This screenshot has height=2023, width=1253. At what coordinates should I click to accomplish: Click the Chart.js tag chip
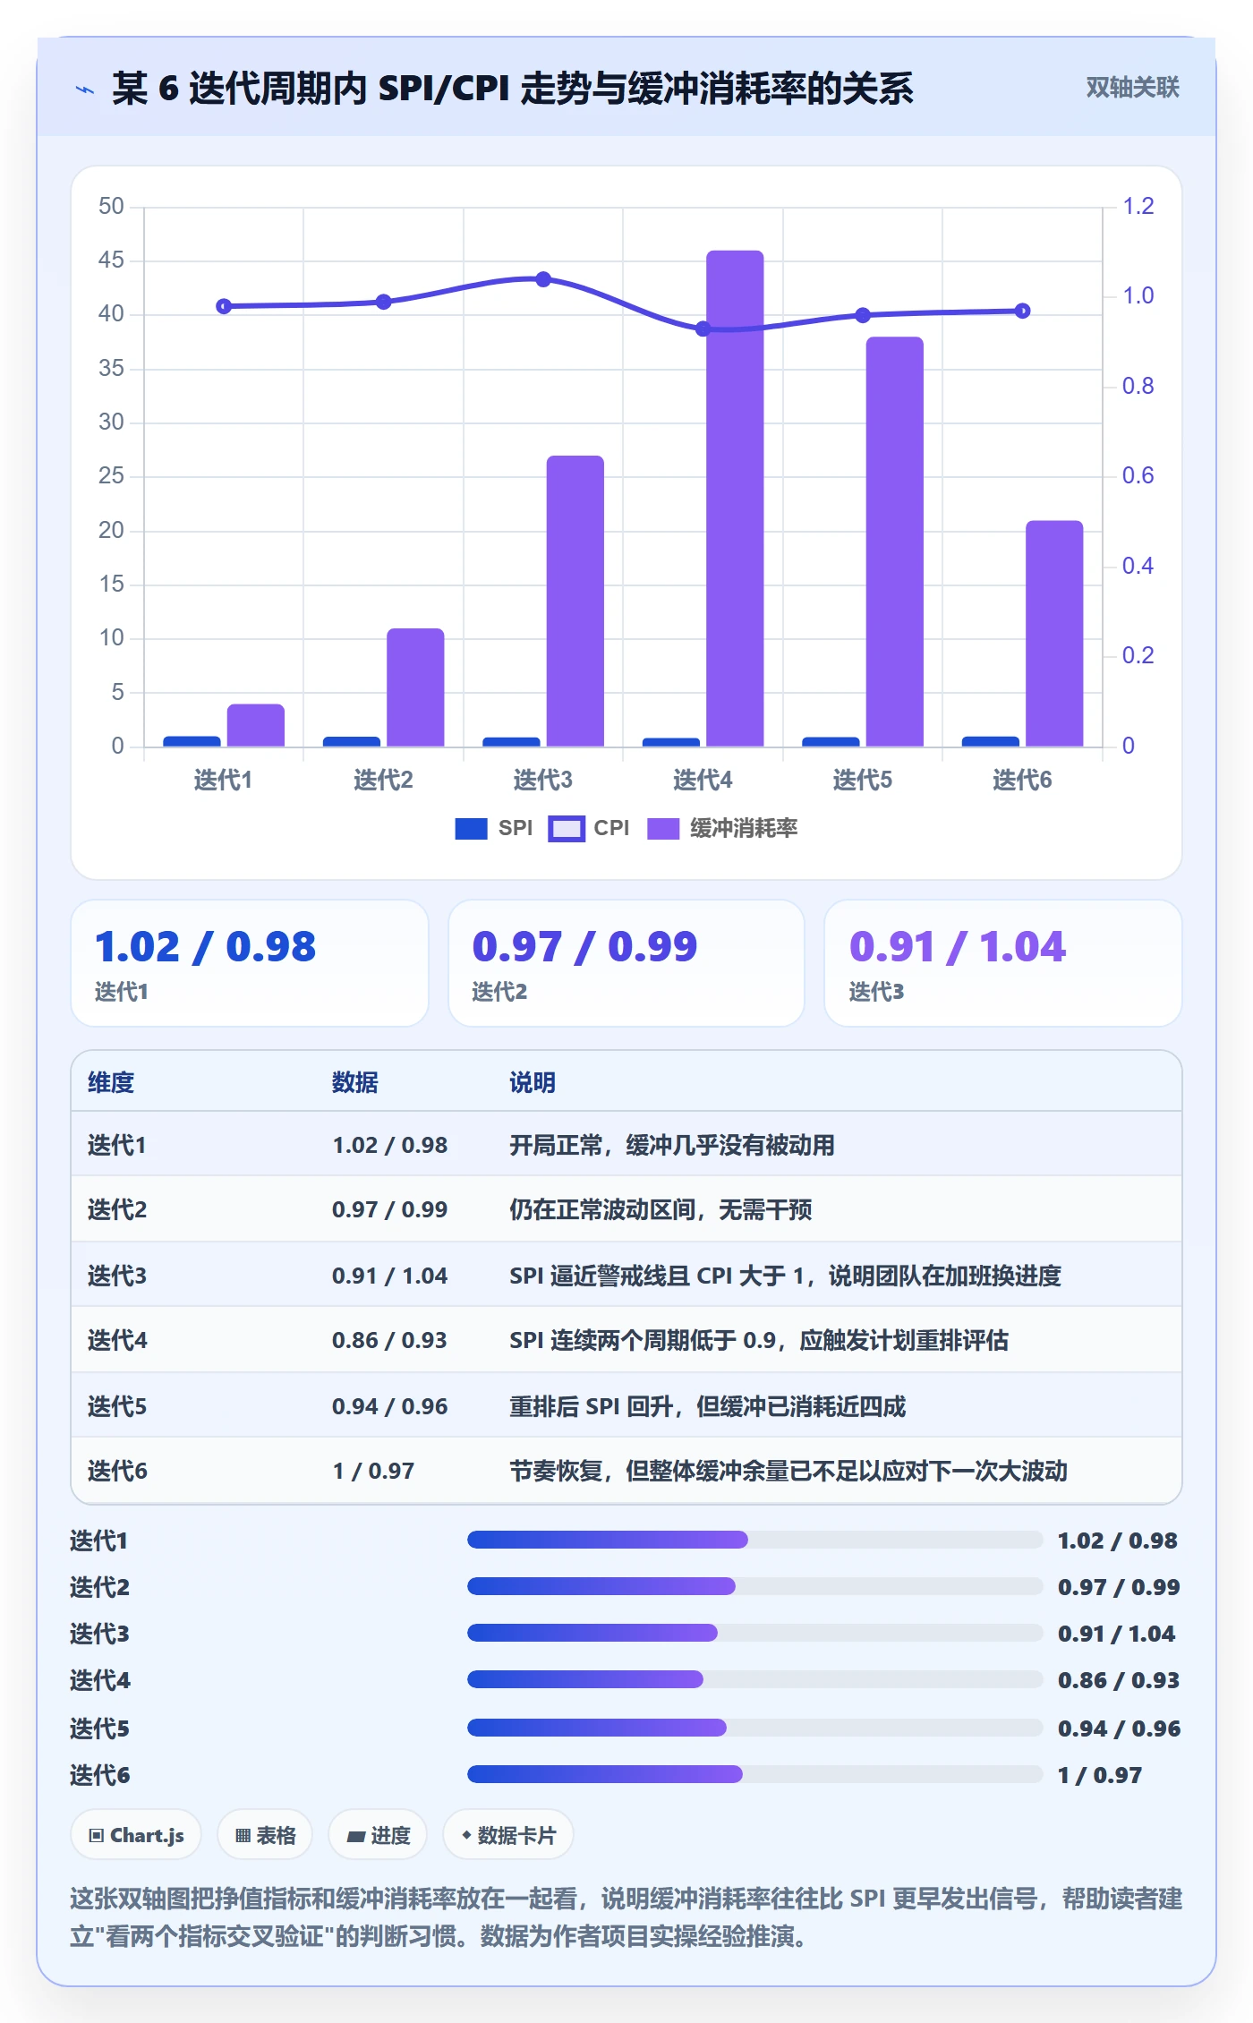pyautogui.click(x=136, y=1835)
